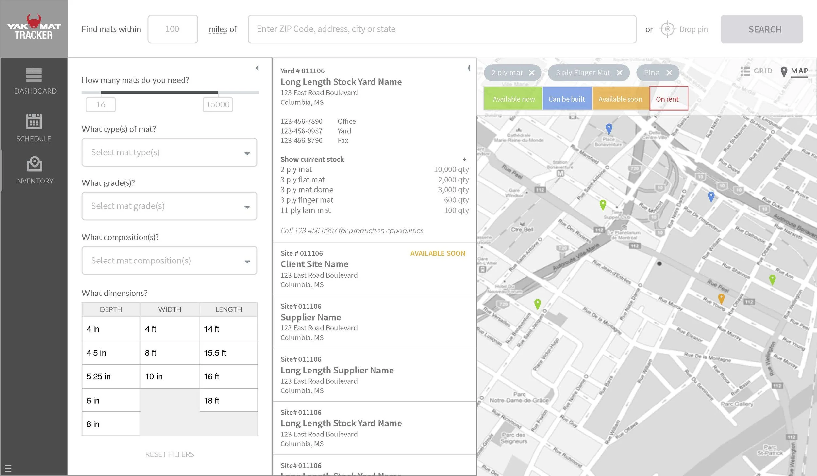Click the Drop pin crosshair icon
This screenshot has width=817, height=476.
668,29
